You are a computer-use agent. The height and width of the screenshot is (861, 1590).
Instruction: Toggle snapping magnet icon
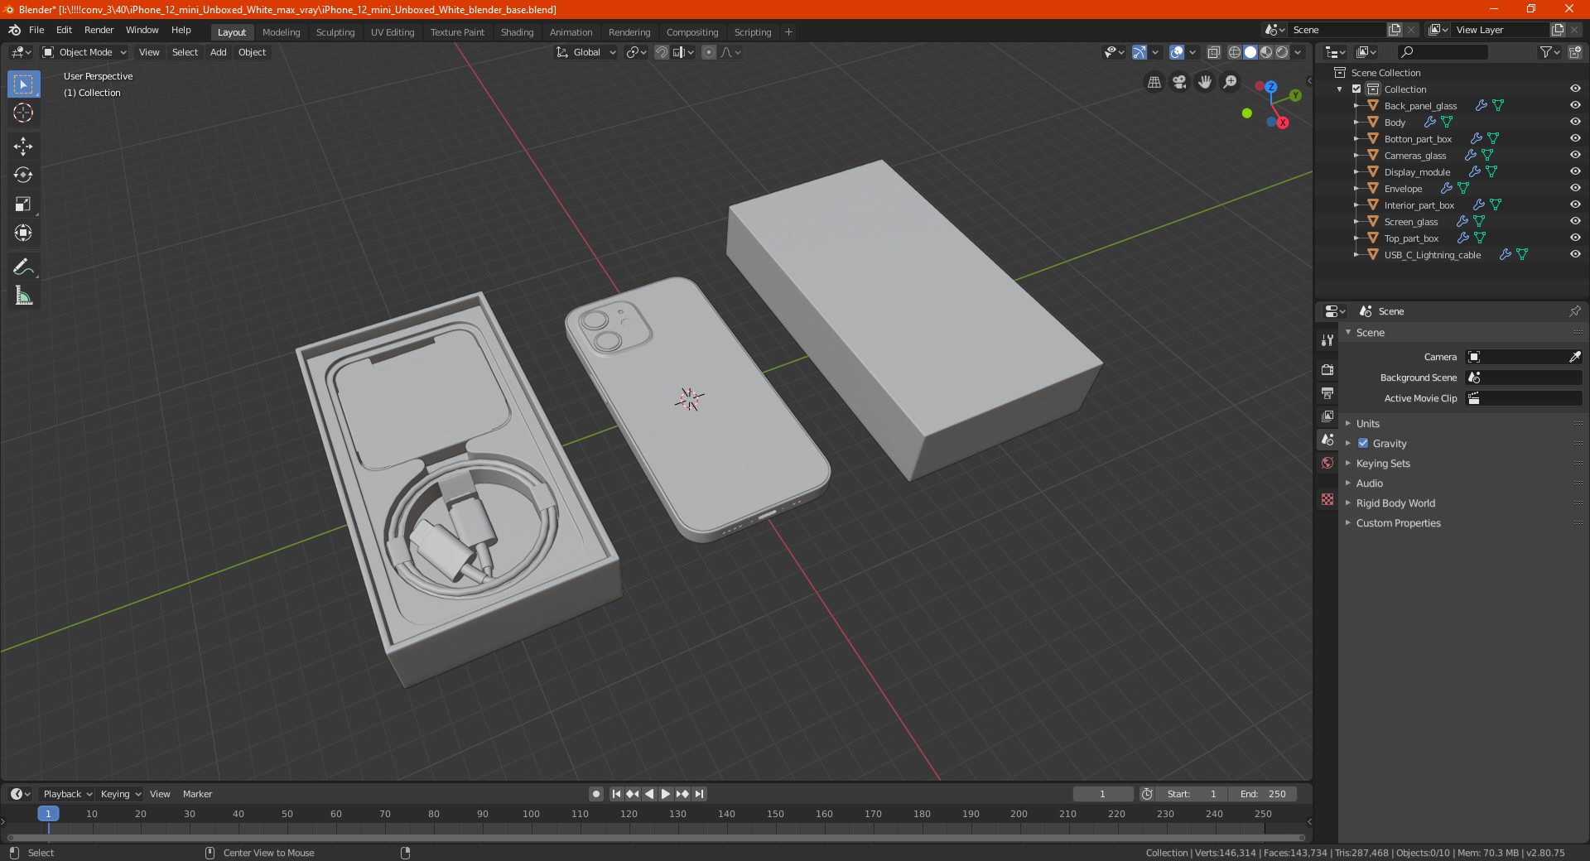(662, 52)
